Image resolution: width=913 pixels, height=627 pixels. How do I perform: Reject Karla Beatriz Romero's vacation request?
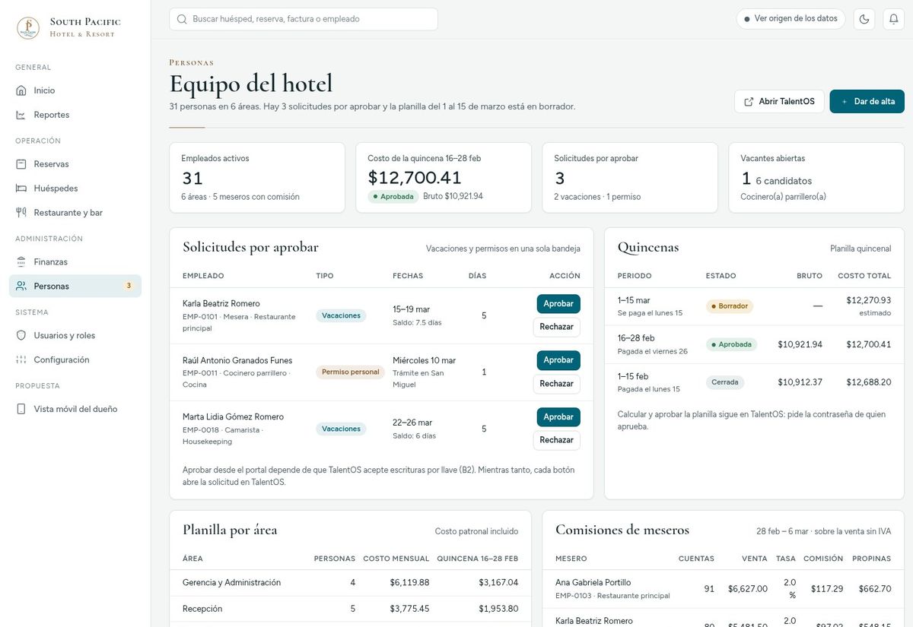(556, 327)
